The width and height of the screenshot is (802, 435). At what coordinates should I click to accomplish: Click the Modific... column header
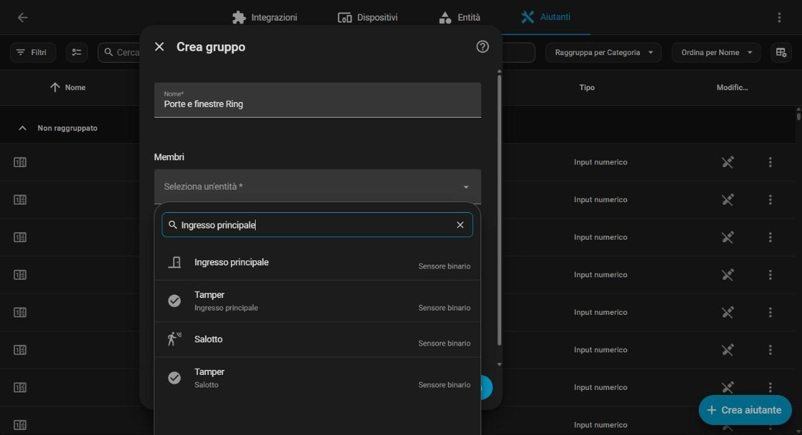(732, 88)
